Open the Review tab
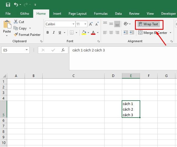Viewport: 177px width, 147px height. 134,14
